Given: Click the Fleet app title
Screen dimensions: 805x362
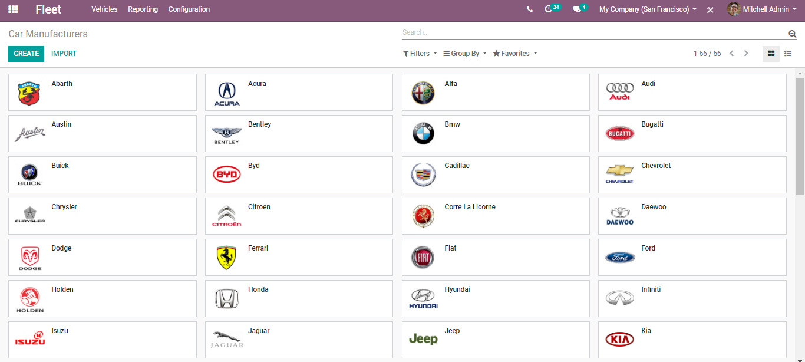Looking at the screenshot, I should 48,9.
